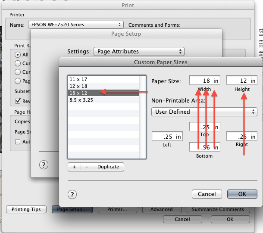The image size is (263, 233).
Task: Click the Summarize Comments button
Action: (x=218, y=209)
